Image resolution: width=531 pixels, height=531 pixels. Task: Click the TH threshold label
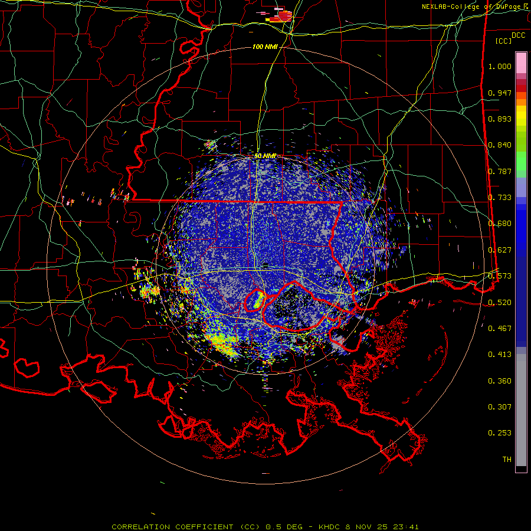507,460
